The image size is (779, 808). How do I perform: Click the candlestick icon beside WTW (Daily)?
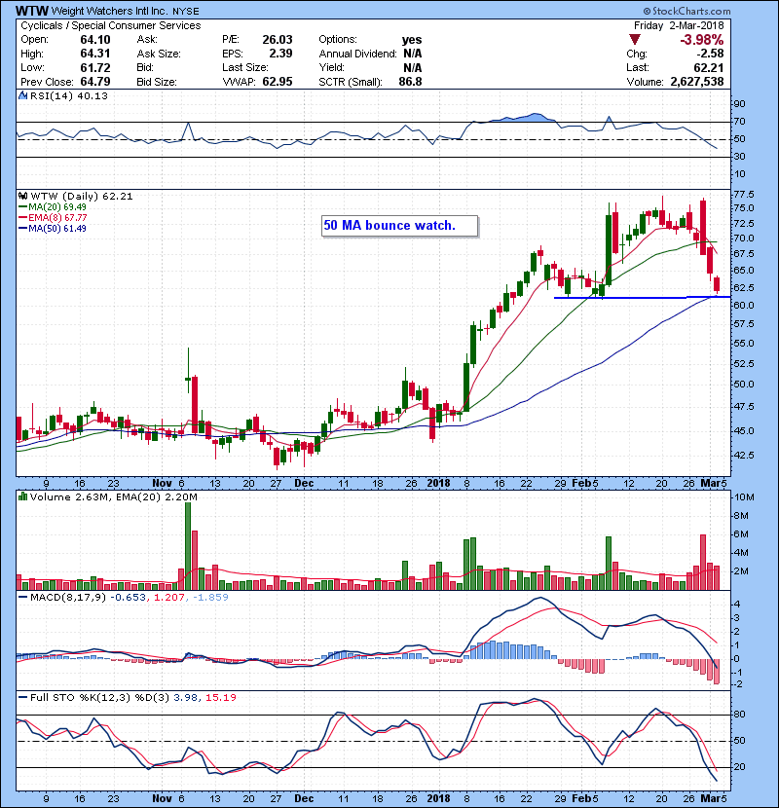coord(22,197)
